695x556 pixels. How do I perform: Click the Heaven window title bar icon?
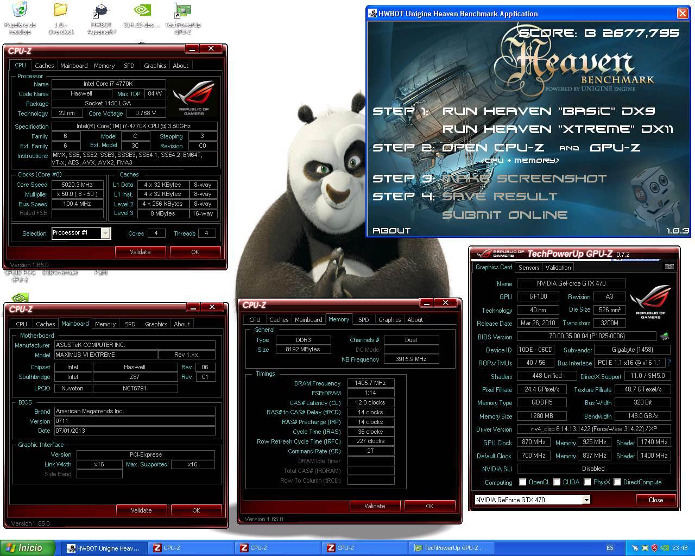click(373, 13)
